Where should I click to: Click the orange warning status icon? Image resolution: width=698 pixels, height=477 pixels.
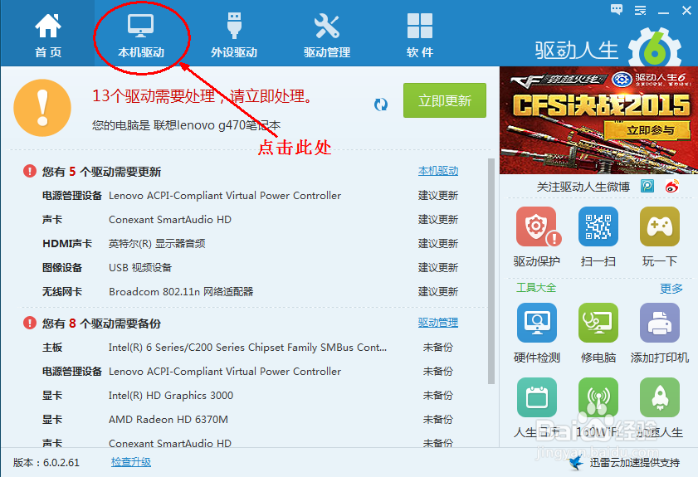[42, 108]
